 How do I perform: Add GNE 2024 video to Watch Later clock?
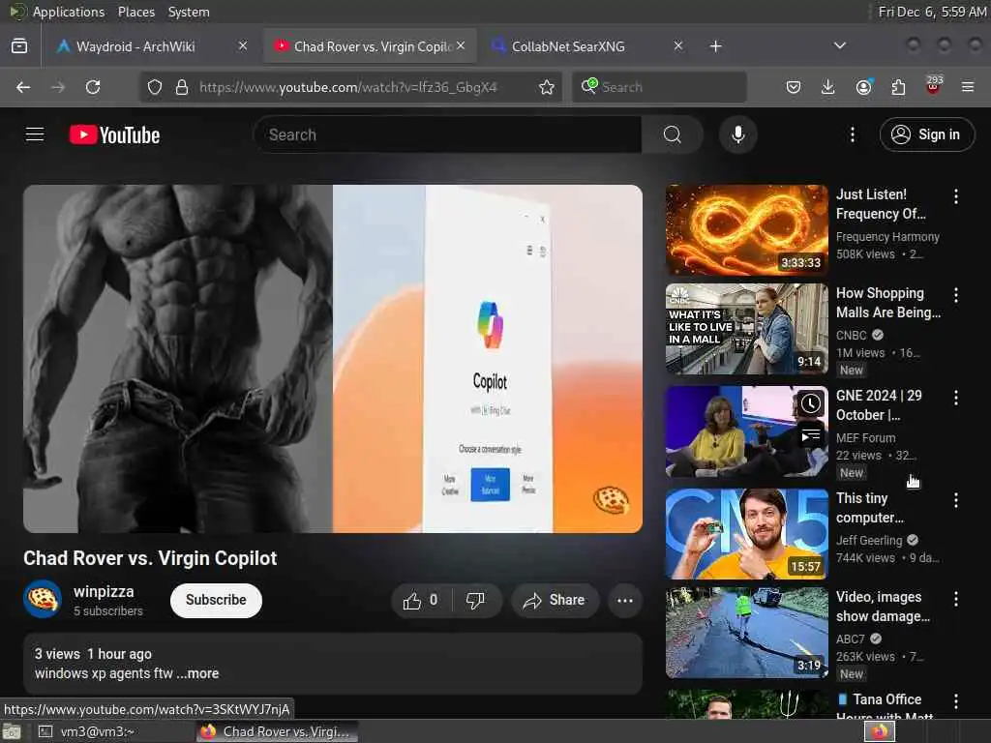810,403
